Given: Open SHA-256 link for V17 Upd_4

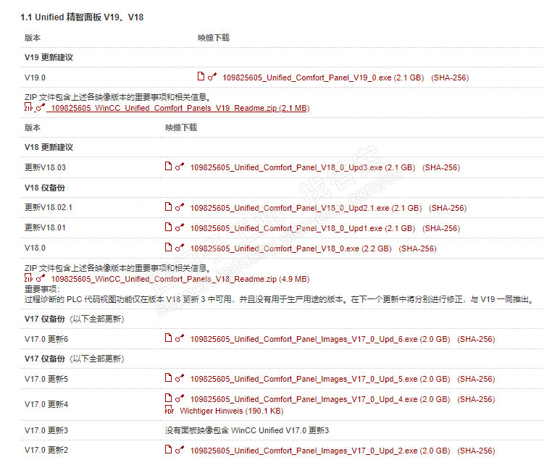Looking at the screenshot, I should [476, 399].
